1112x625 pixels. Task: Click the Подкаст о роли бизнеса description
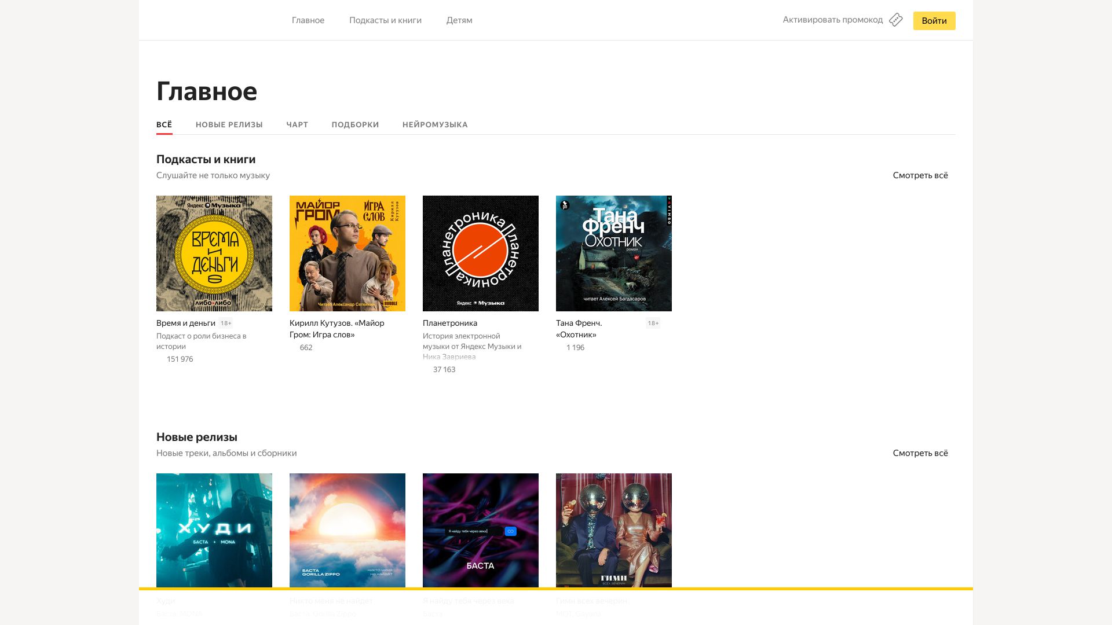(202, 341)
